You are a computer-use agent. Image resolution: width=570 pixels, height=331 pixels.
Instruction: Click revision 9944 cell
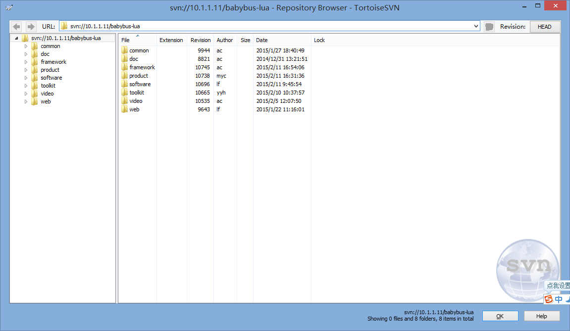[x=204, y=50]
